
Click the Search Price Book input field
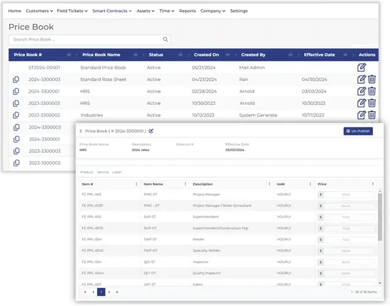pyautogui.click(x=90, y=40)
